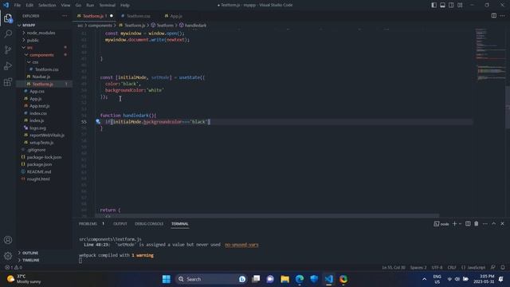Click the split editor right icon

494,16
